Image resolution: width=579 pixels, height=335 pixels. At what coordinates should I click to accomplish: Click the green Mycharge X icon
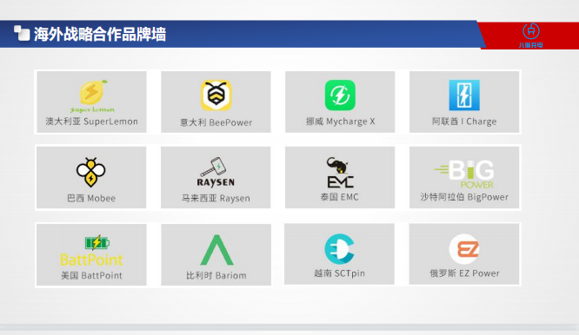[340, 95]
